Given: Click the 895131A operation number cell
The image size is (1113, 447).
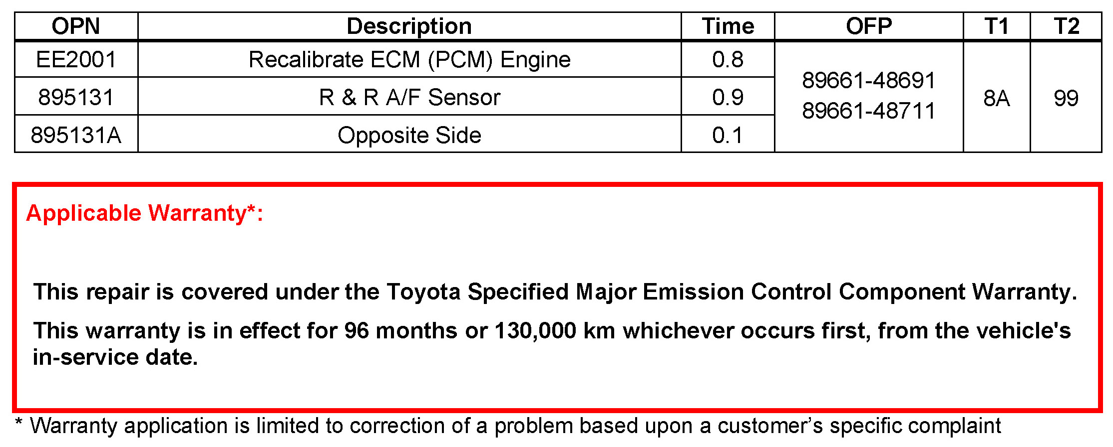Looking at the screenshot, I should tap(76, 135).
